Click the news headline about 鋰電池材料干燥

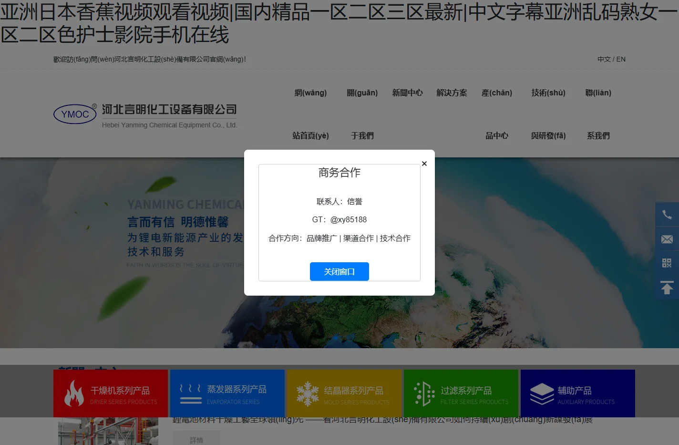382,420
